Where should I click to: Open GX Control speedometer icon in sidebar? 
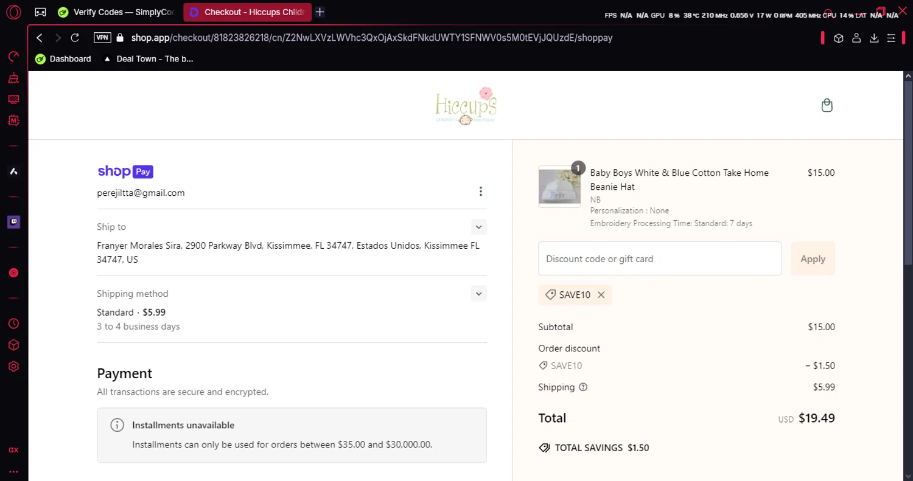[x=13, y=57]
